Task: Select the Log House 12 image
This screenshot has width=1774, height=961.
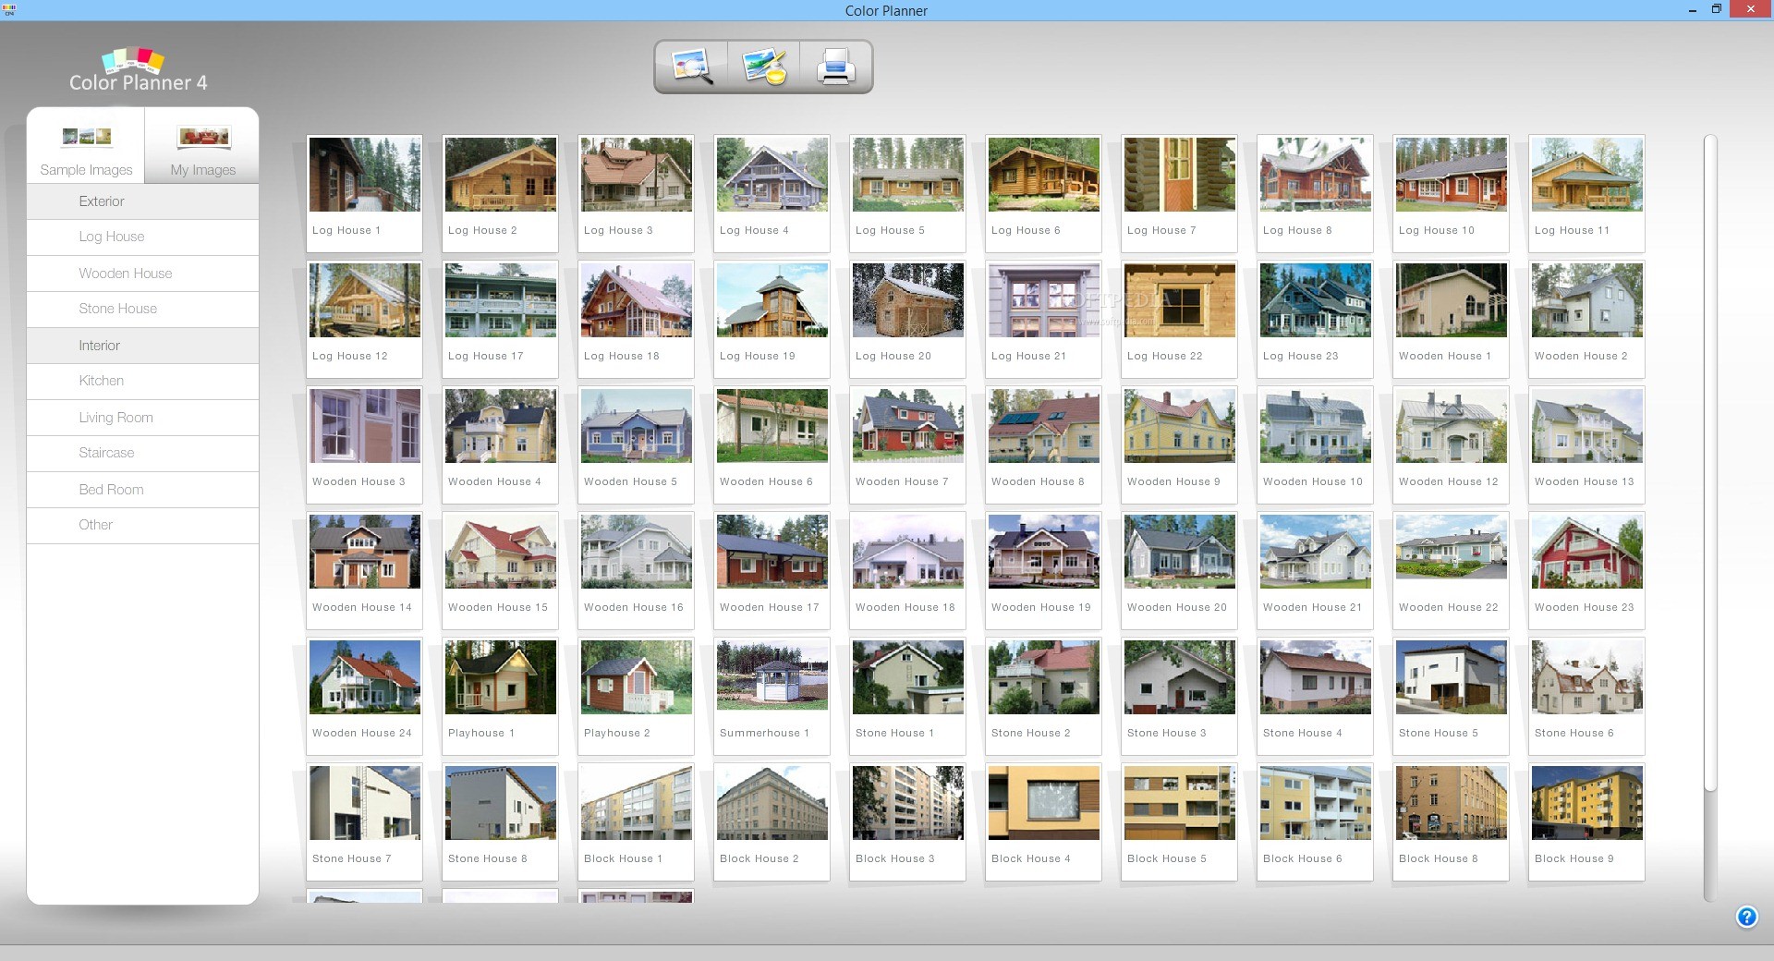Action: pyautogui.click(x=365, y=319)
